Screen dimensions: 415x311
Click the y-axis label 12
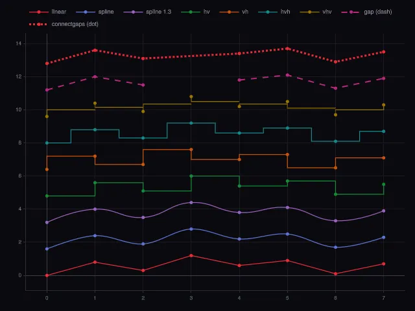(x=18, y=76)
